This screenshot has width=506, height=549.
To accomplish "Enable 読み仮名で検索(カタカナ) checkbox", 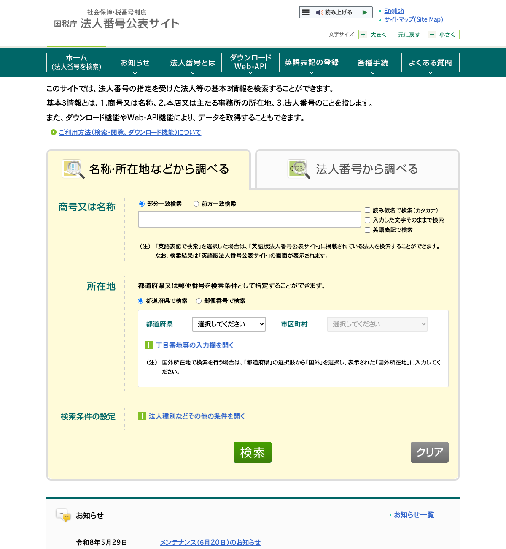I will (367, 210).
